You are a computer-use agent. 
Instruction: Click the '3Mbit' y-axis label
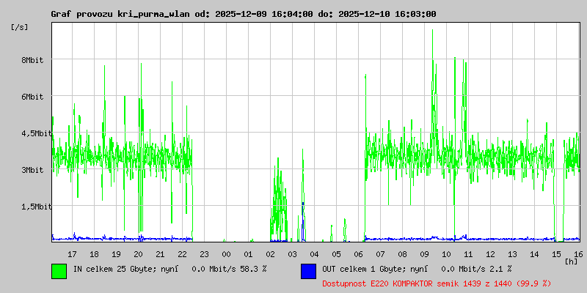point(32,170)
